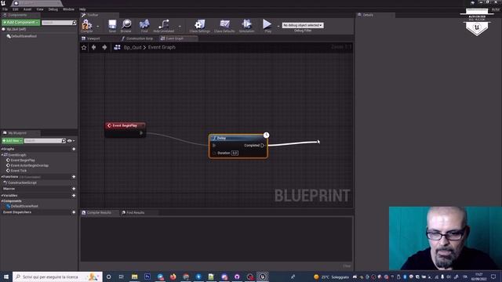Click the My Blueprint search field
This screenshot has width=502, height=282.
tap(45, 141)
